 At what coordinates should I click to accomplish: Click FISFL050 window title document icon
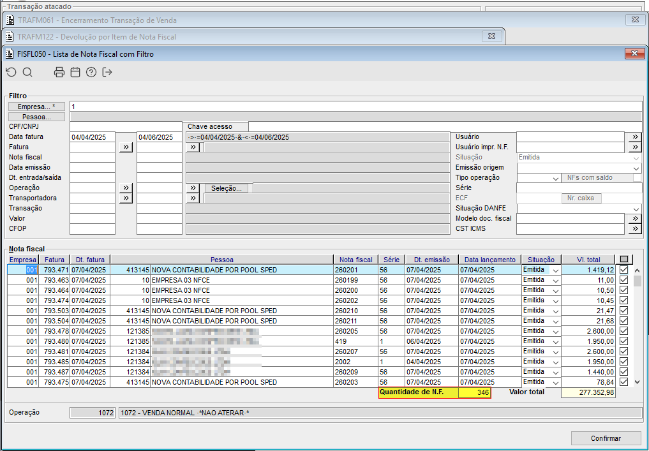click(10, 54)
